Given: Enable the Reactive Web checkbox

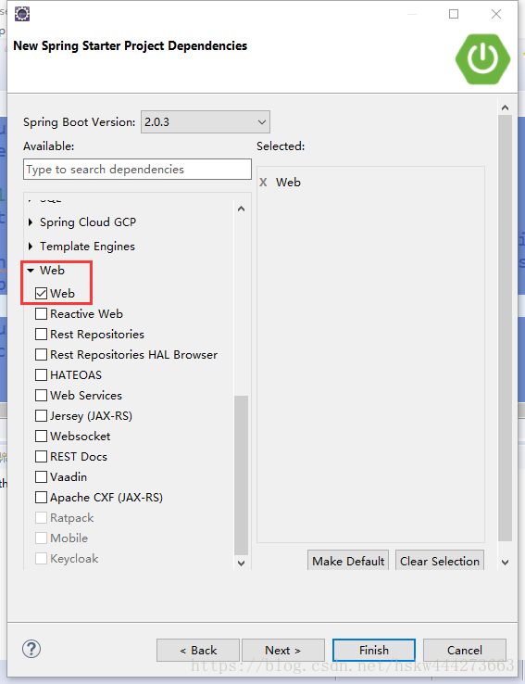Looking at the screenshot, I should tap(42, 313).
